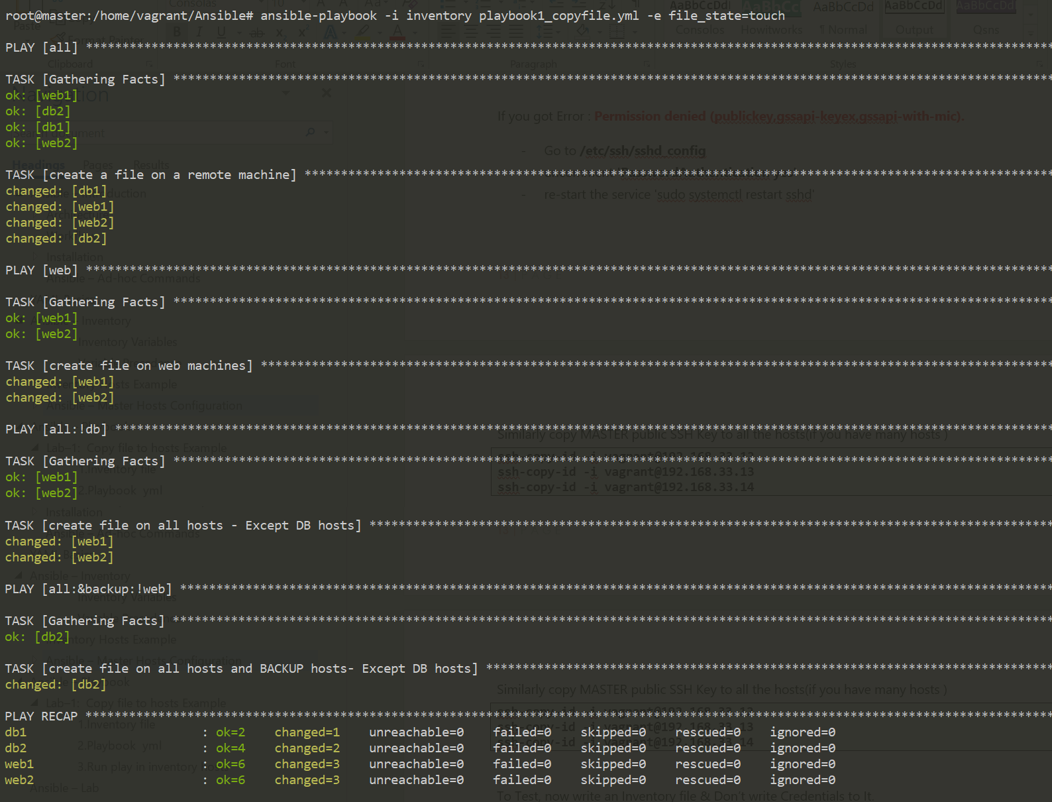Apply strikethrough formatting
Image resolution: width=1052 pixels, height=802 pixels.
(x=257, y=32)
